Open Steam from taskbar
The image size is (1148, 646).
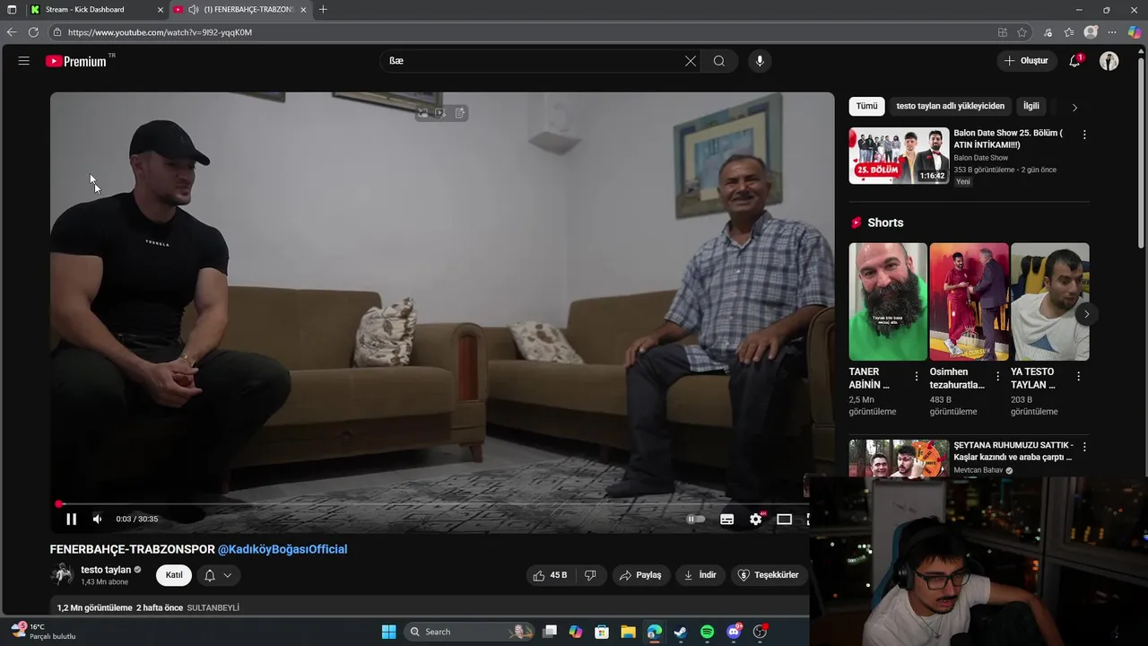click(681, 632)
